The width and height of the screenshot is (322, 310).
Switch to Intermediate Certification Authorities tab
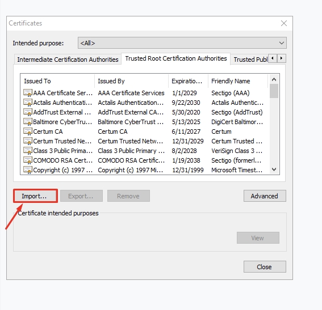pos(68,60)
